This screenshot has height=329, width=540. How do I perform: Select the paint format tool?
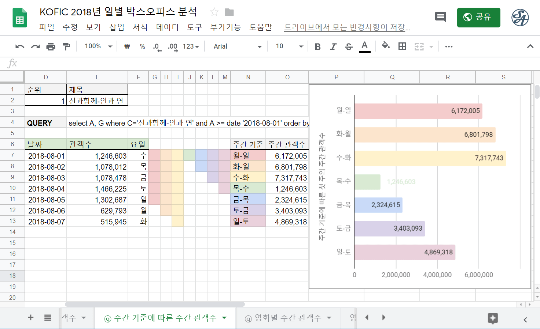pos(66,46)
